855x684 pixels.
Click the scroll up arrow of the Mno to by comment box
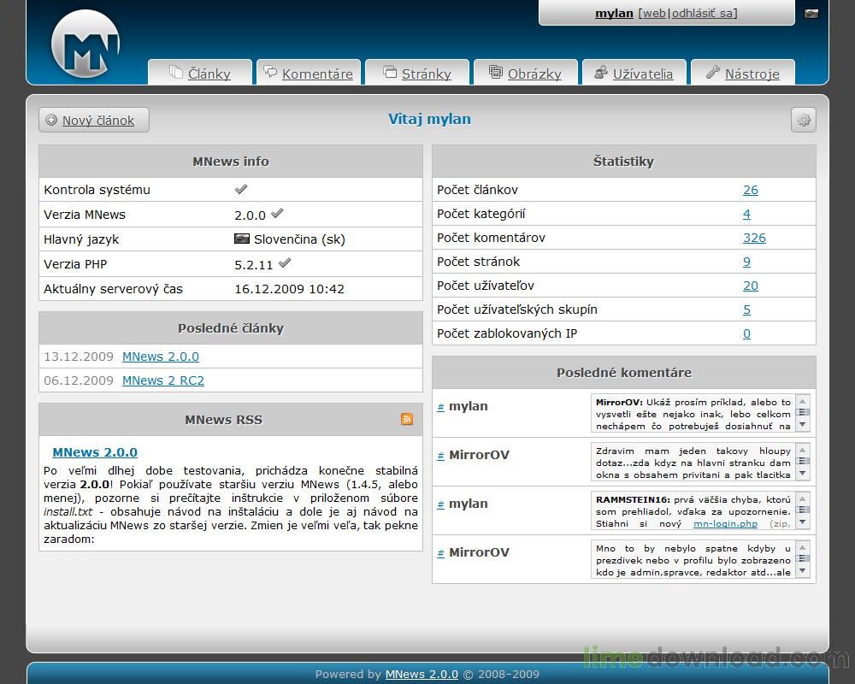(803, 546)
